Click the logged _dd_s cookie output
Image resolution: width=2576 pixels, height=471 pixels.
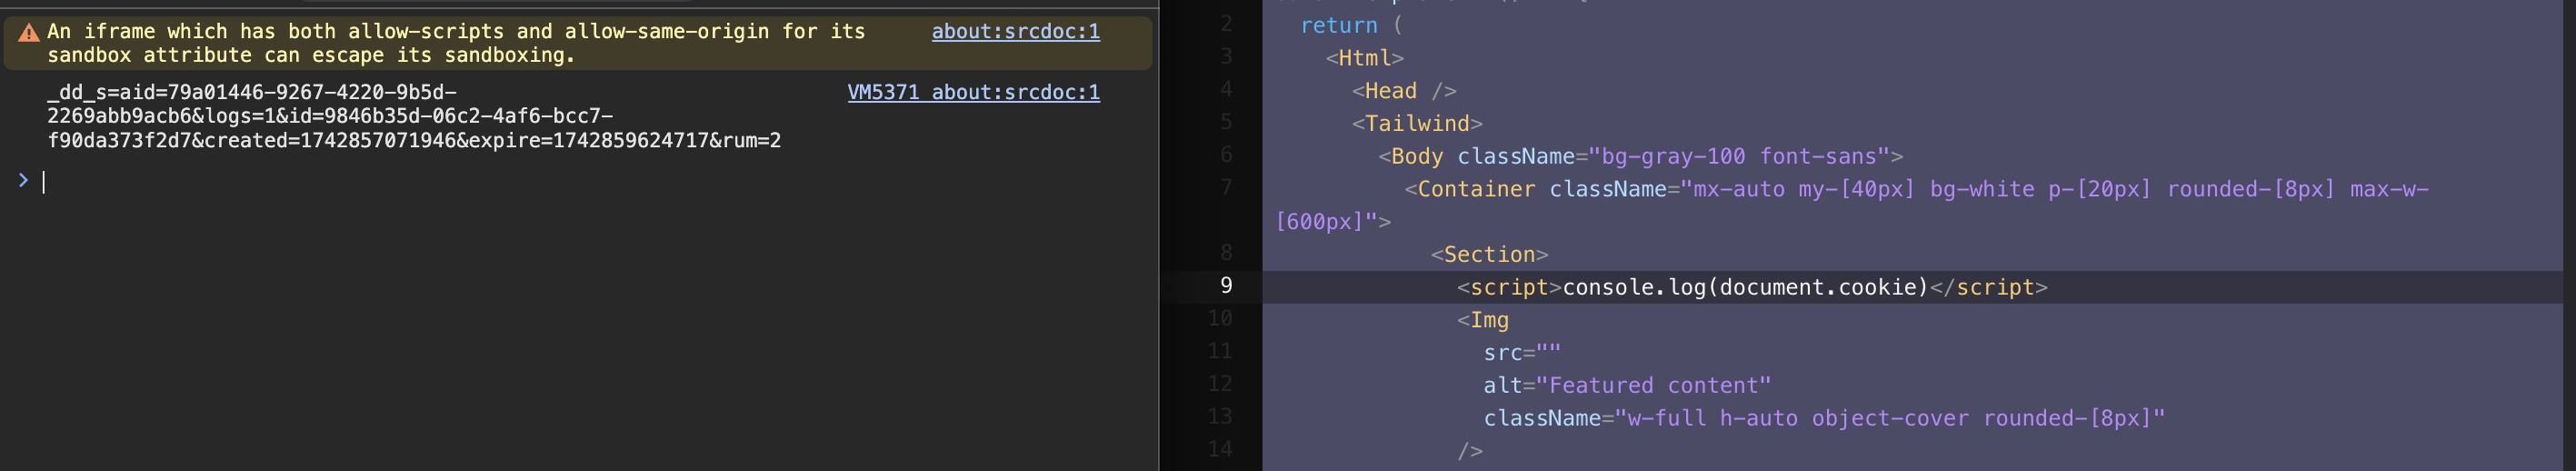click(413, 116)
